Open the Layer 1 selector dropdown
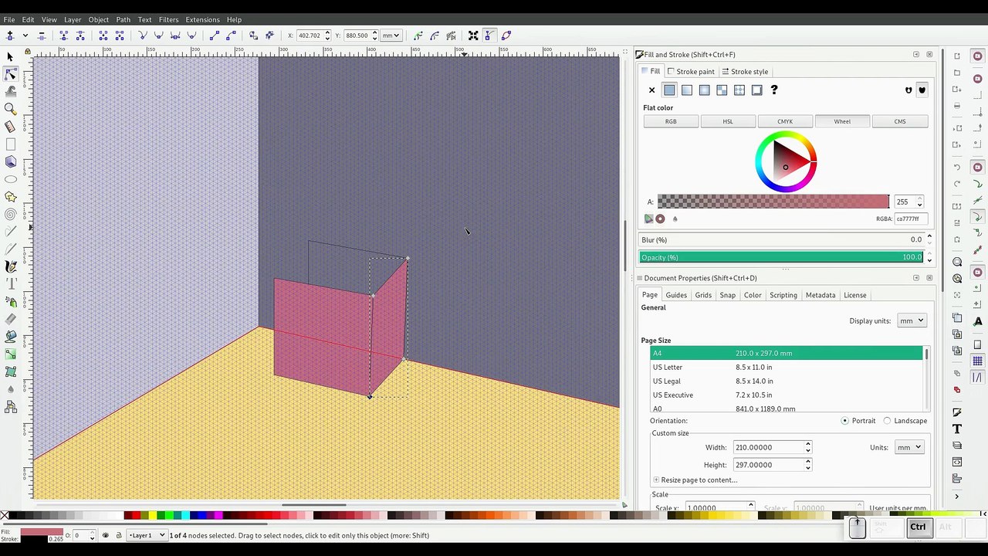The width and height of the screenshot is (988, 556). pyautogui.click(x=147, y=535)
